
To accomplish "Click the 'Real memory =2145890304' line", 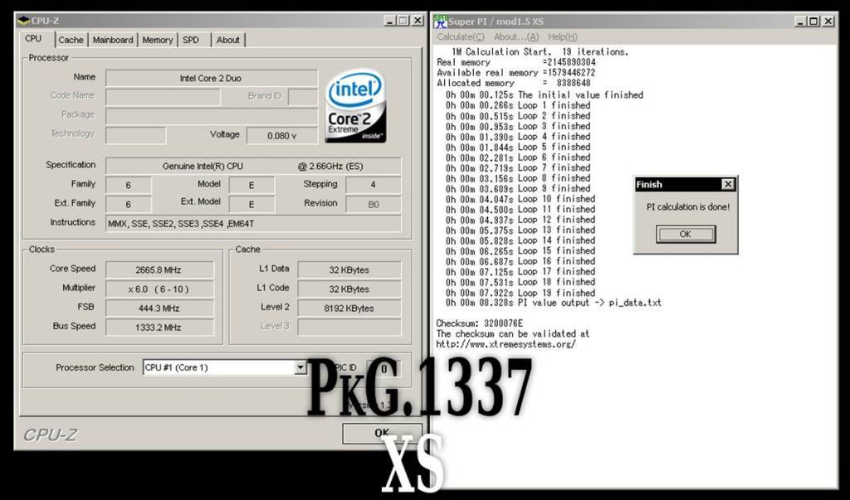I will (516, 62).
